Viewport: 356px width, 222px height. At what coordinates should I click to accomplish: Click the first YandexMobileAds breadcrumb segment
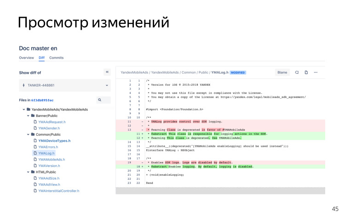pyautogui.click(x=134, y=72)
